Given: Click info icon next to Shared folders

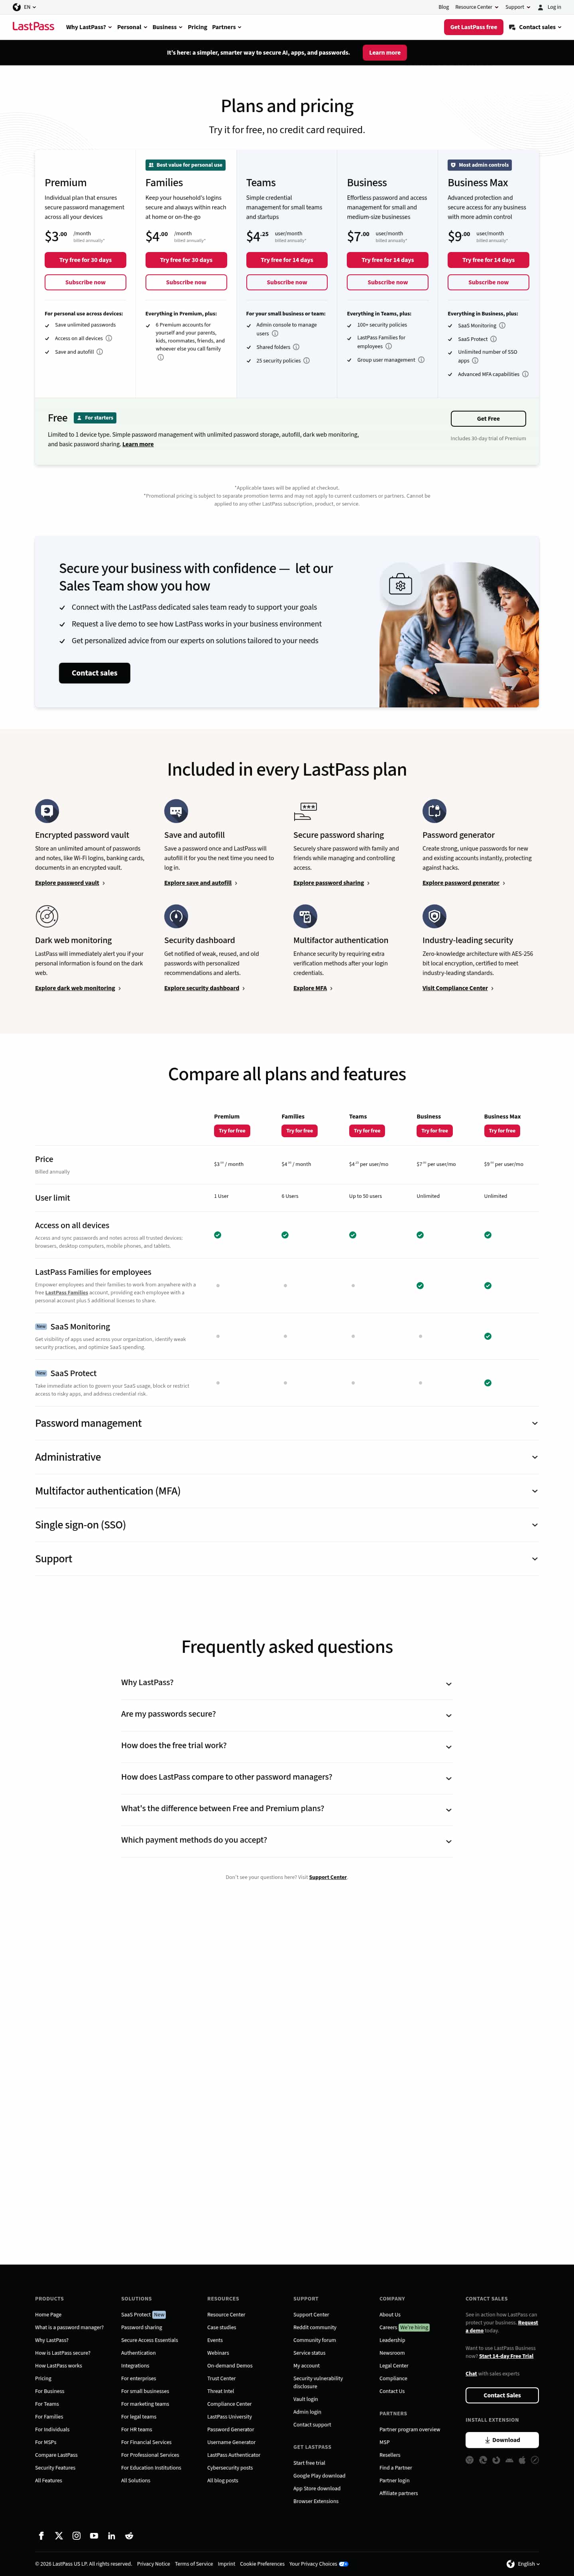Looking at the screenshot, I should click(x=296, y=347).
